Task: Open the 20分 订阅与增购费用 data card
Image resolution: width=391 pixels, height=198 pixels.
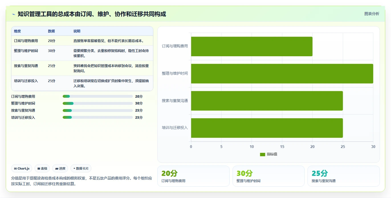Action: [193, 176]
